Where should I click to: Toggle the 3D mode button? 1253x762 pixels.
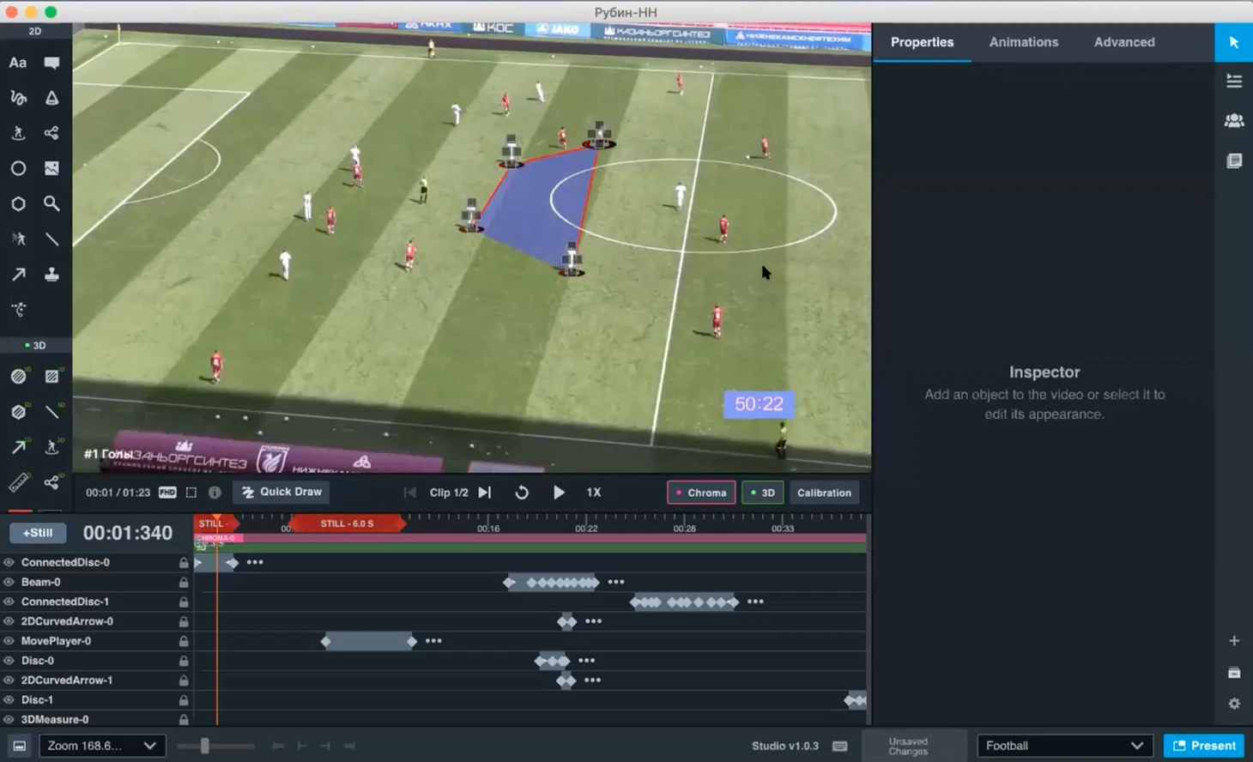[x=762, y=493]
